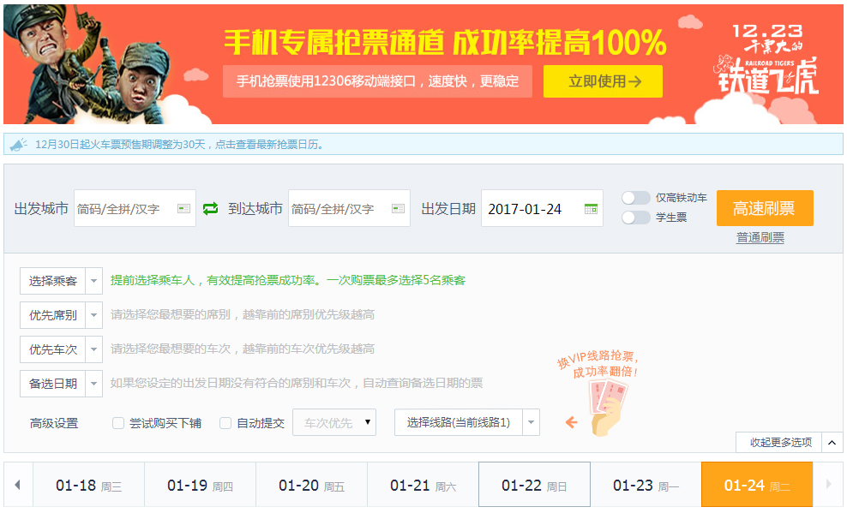
Task: Click the keyboard icon in 出发城市 field
Action: tap(185, 207)
